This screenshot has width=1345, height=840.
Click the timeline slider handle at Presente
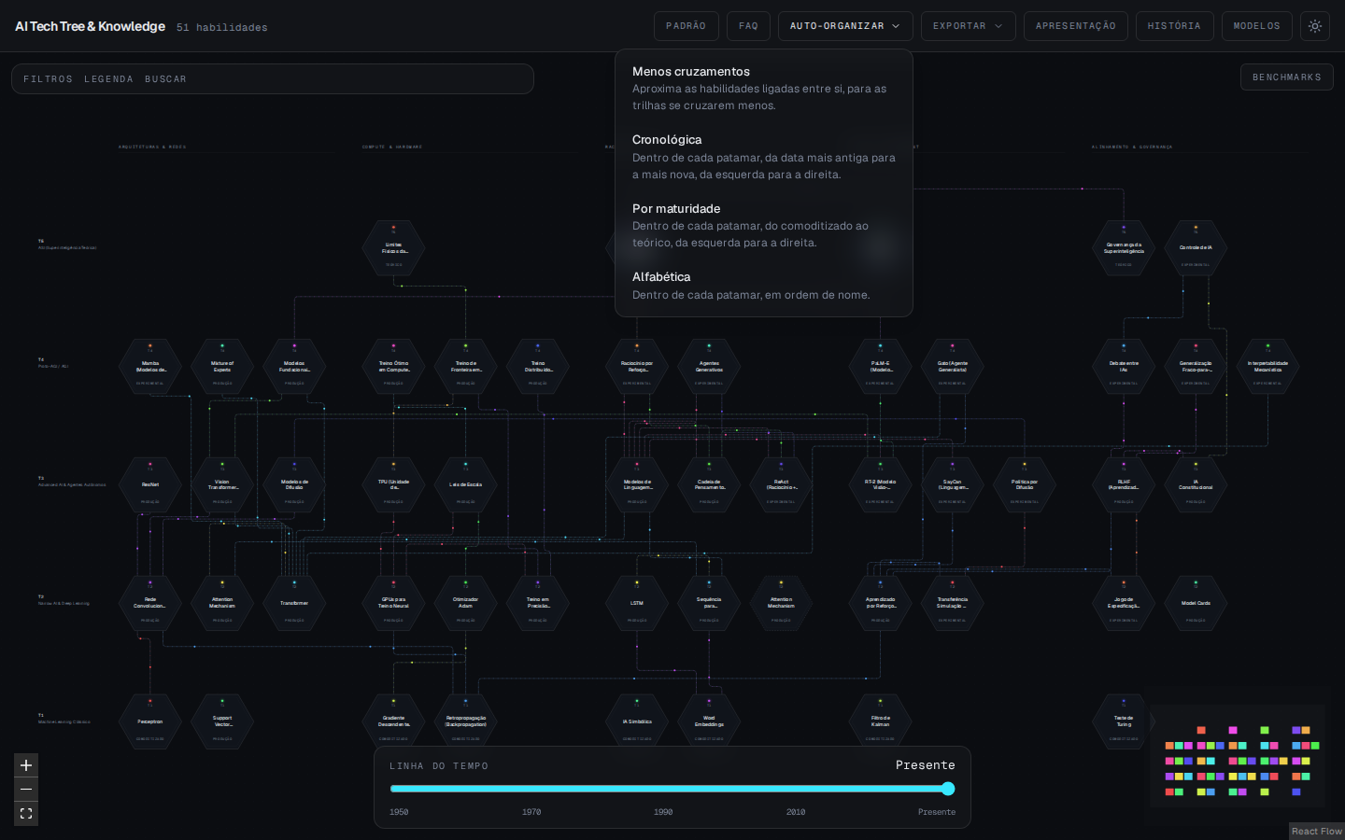948,789
